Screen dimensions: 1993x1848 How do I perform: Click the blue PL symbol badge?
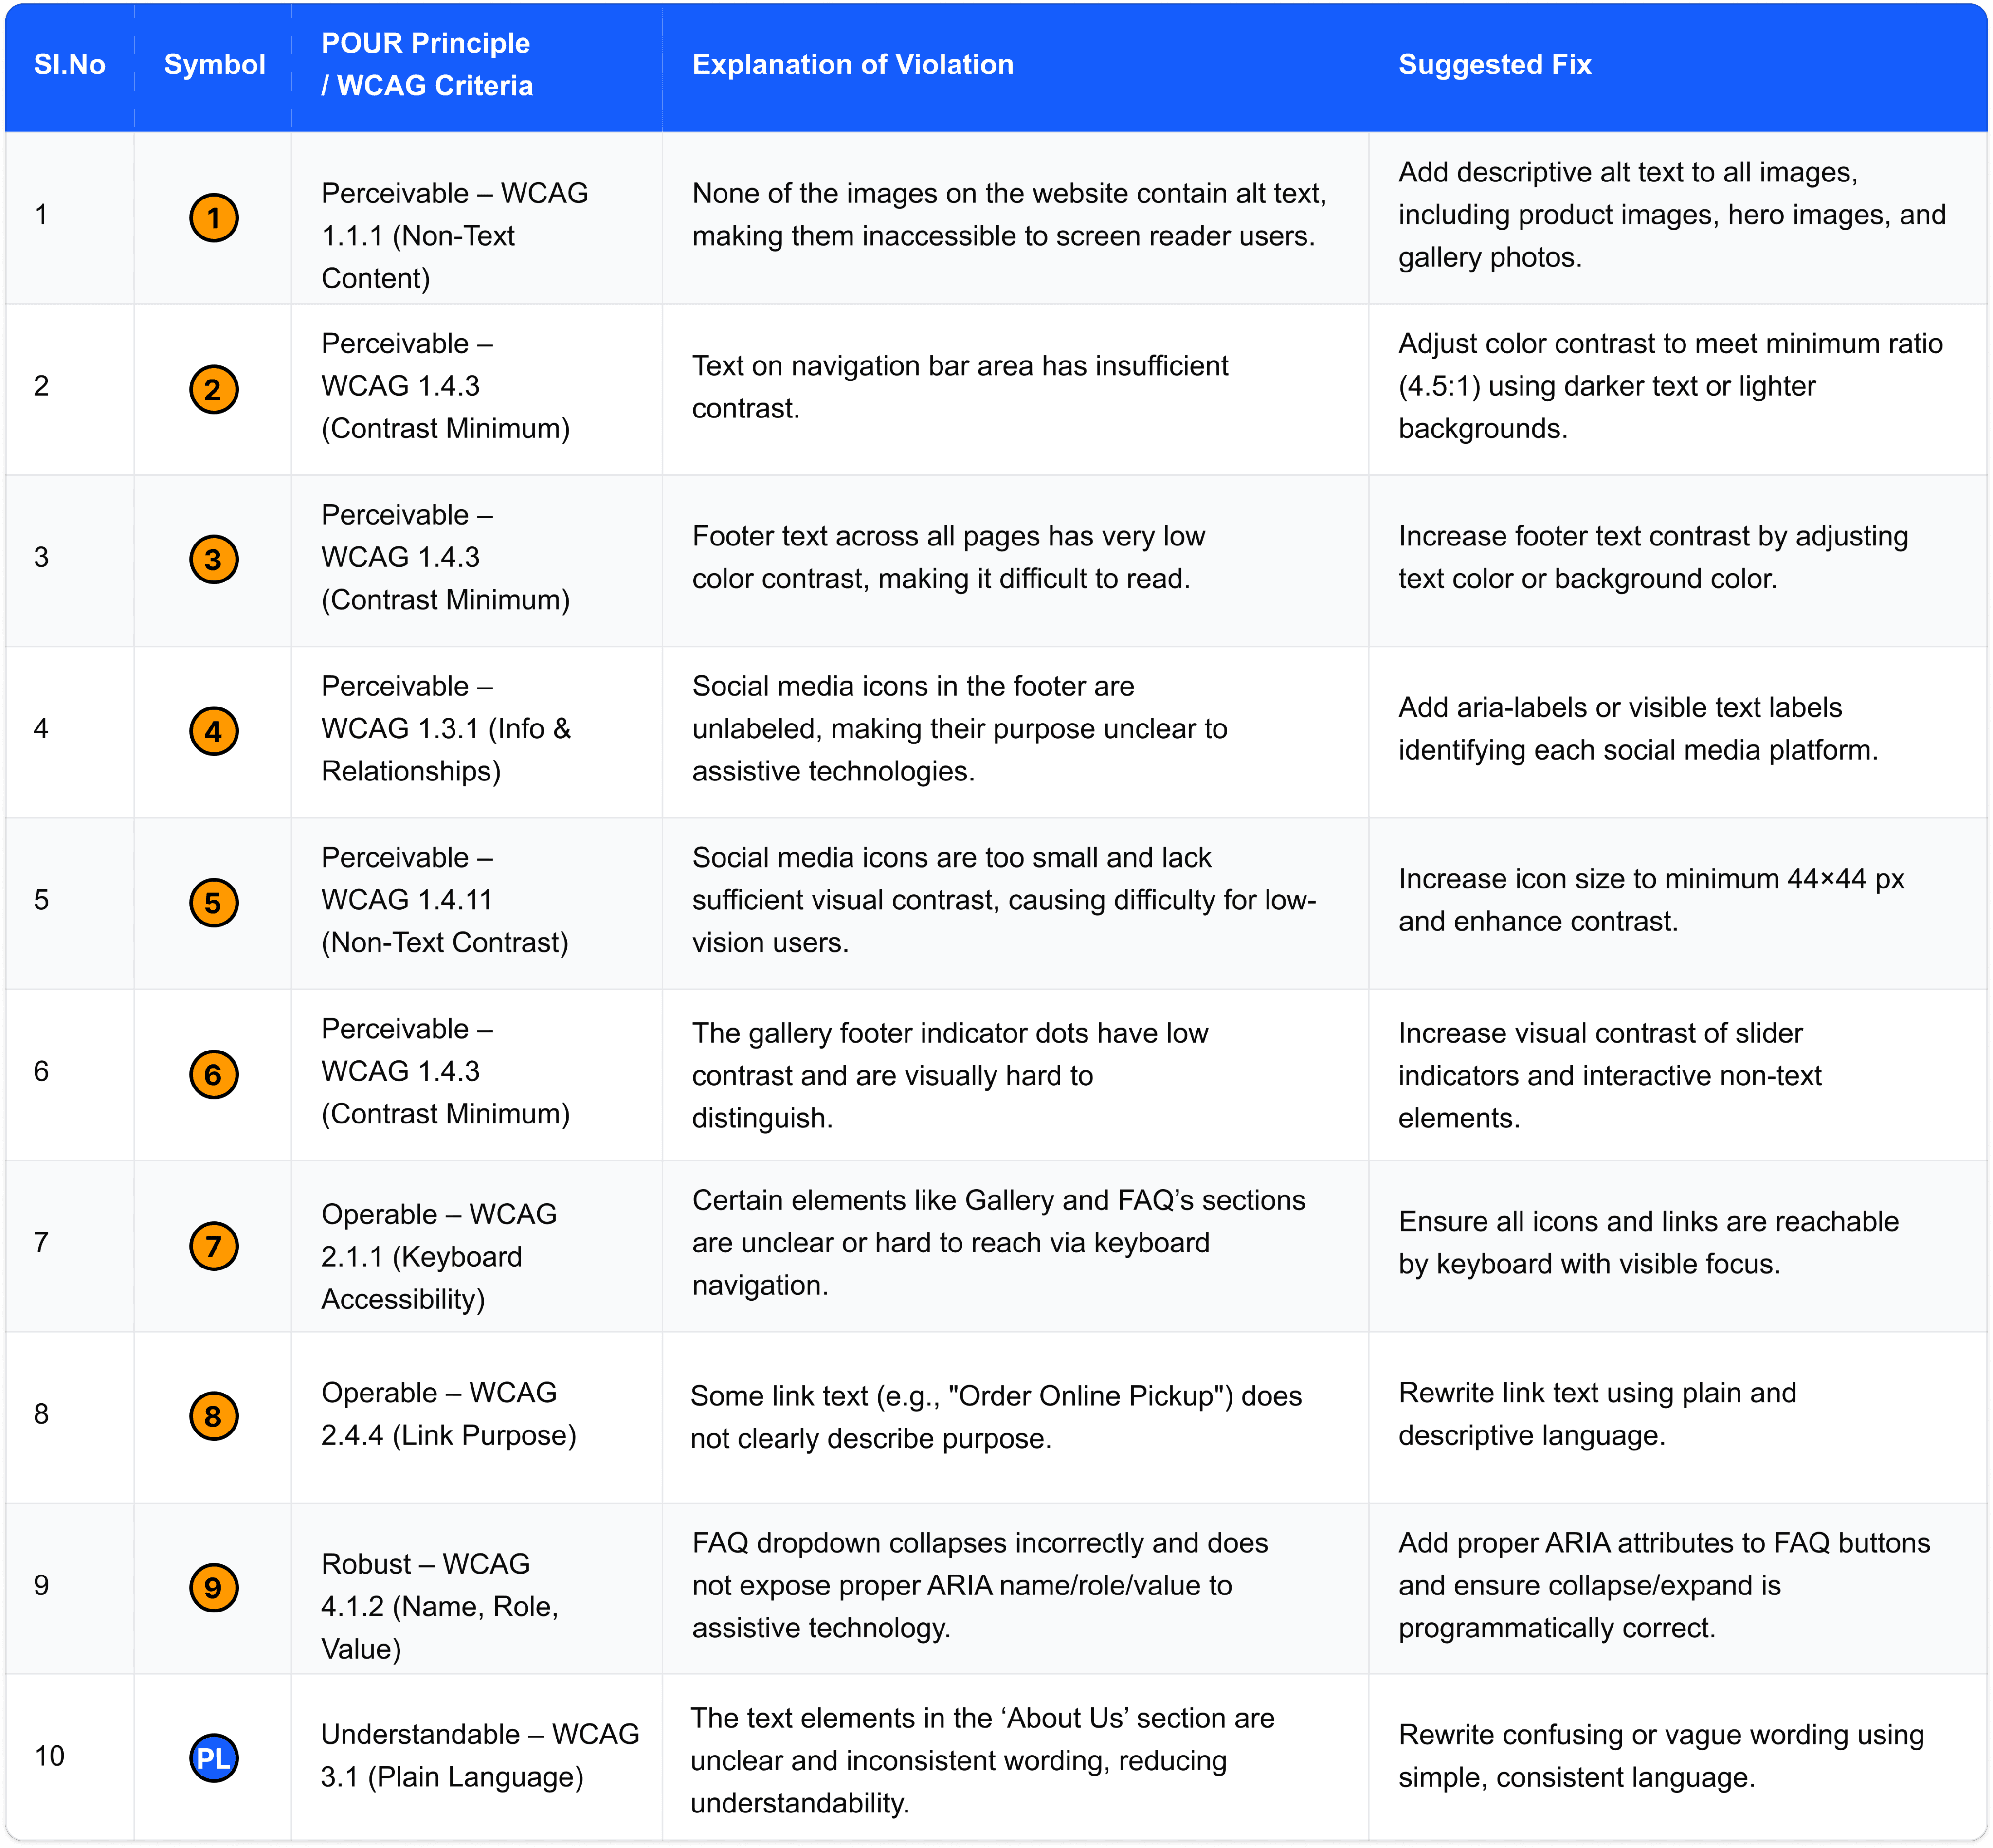click(213, 1758)
